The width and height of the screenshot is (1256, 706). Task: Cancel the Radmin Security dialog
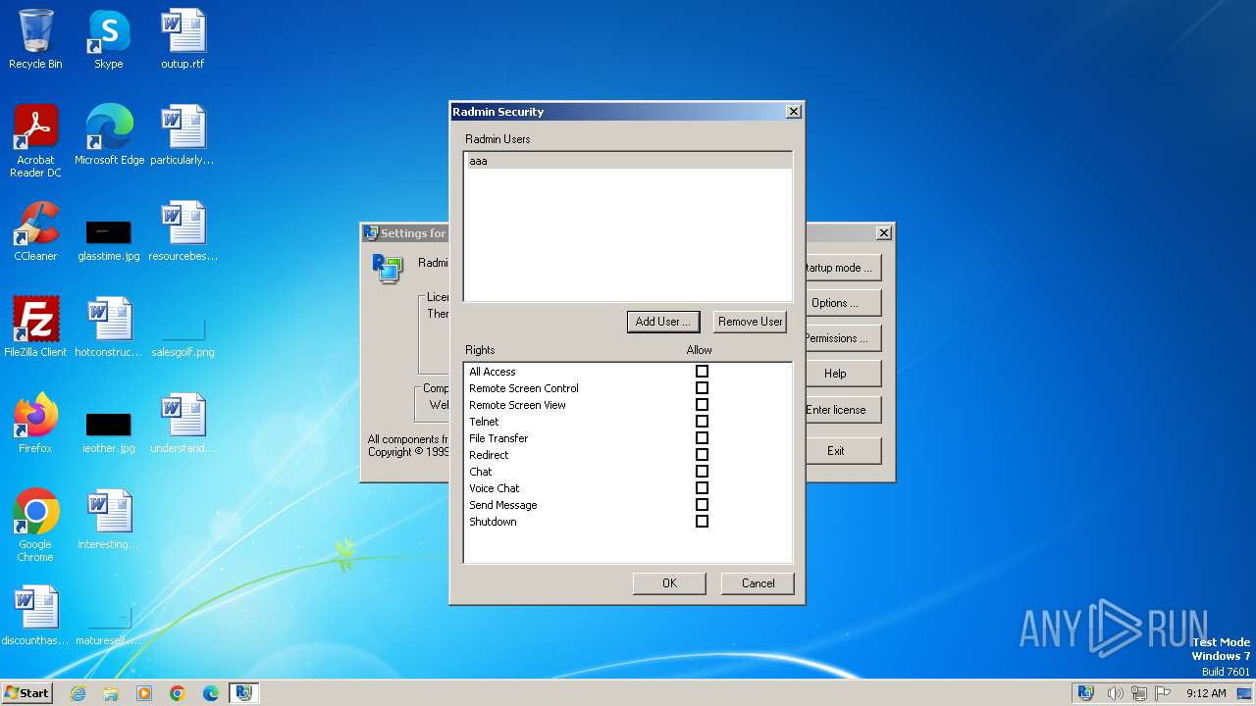coord(758,583)
